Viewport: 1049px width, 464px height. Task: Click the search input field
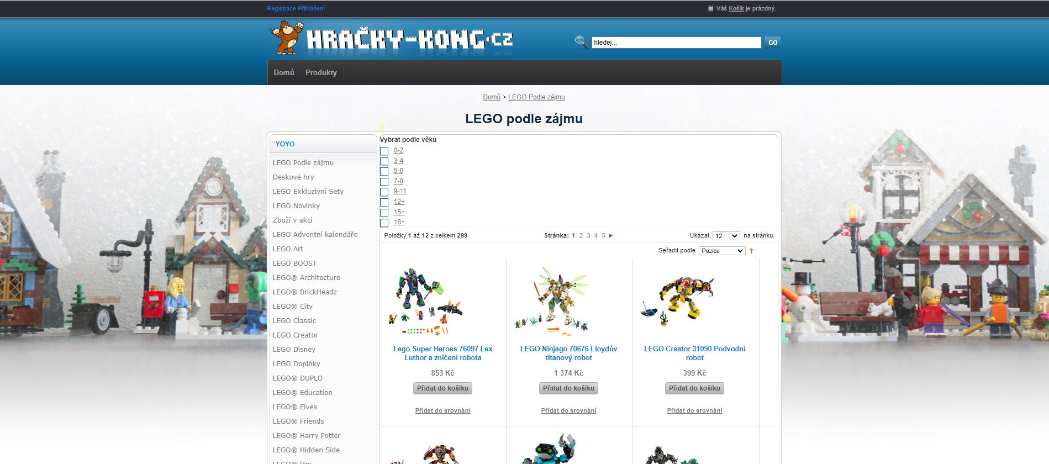pos(676,43)
